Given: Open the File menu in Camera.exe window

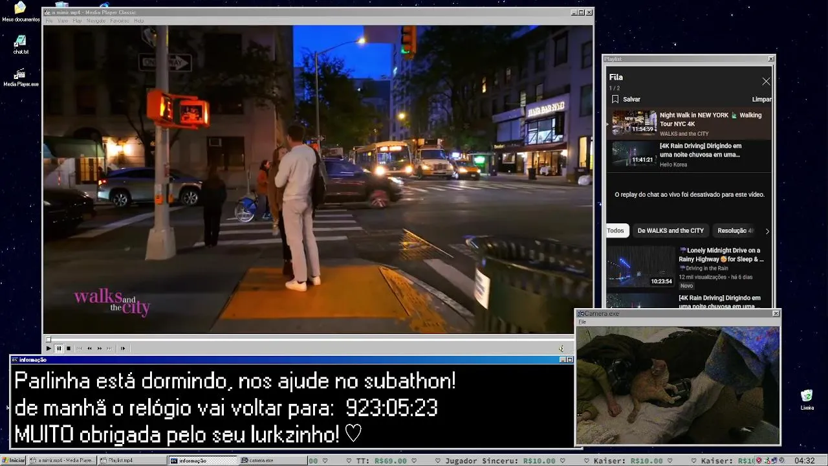Looking at the screenshot, I should click(x=582, y=322).
